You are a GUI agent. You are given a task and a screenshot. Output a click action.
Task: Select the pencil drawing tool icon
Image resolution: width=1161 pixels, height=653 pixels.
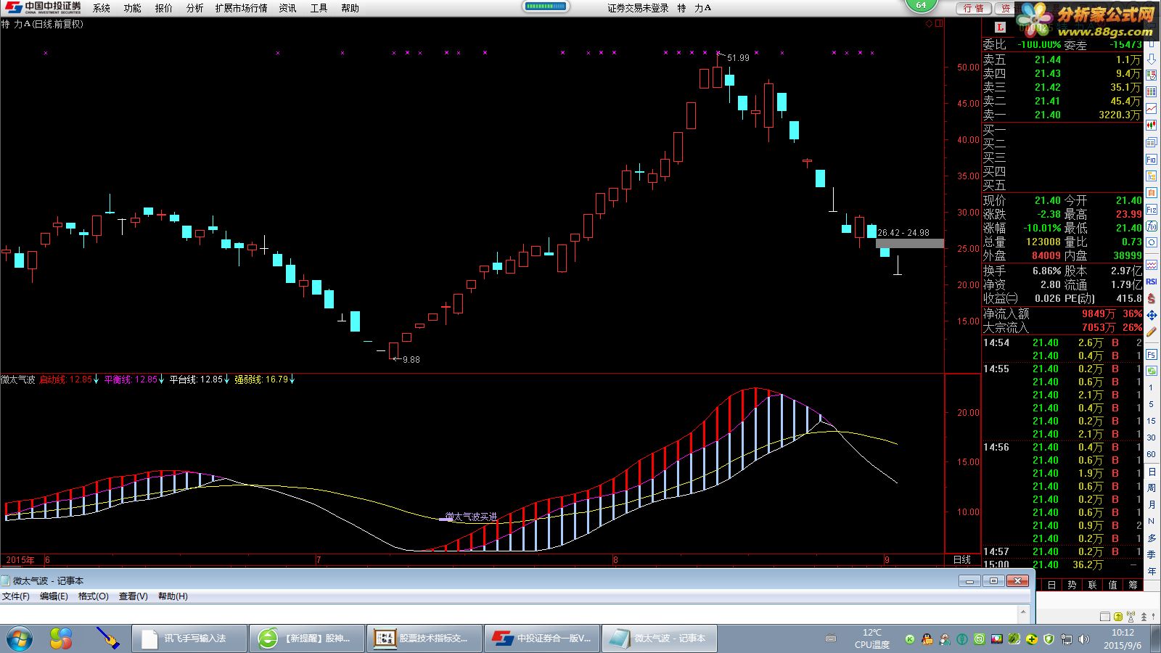pyautogui.click(x=1152, y=332)
